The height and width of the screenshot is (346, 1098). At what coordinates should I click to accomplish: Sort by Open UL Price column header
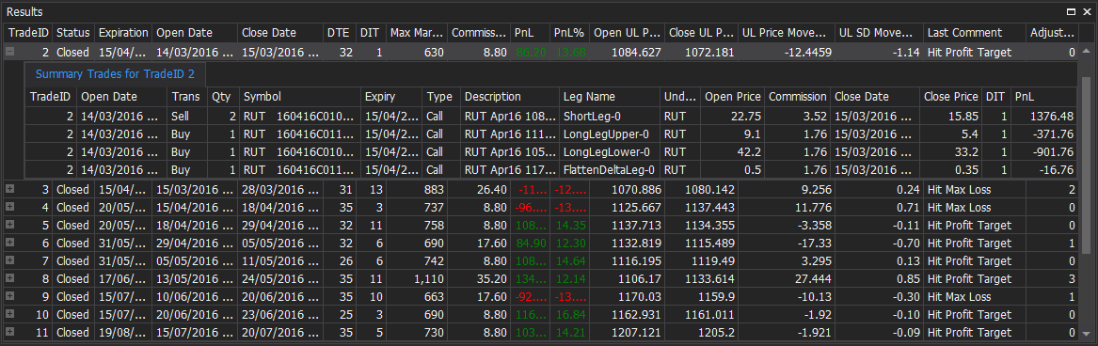[627, 33]
